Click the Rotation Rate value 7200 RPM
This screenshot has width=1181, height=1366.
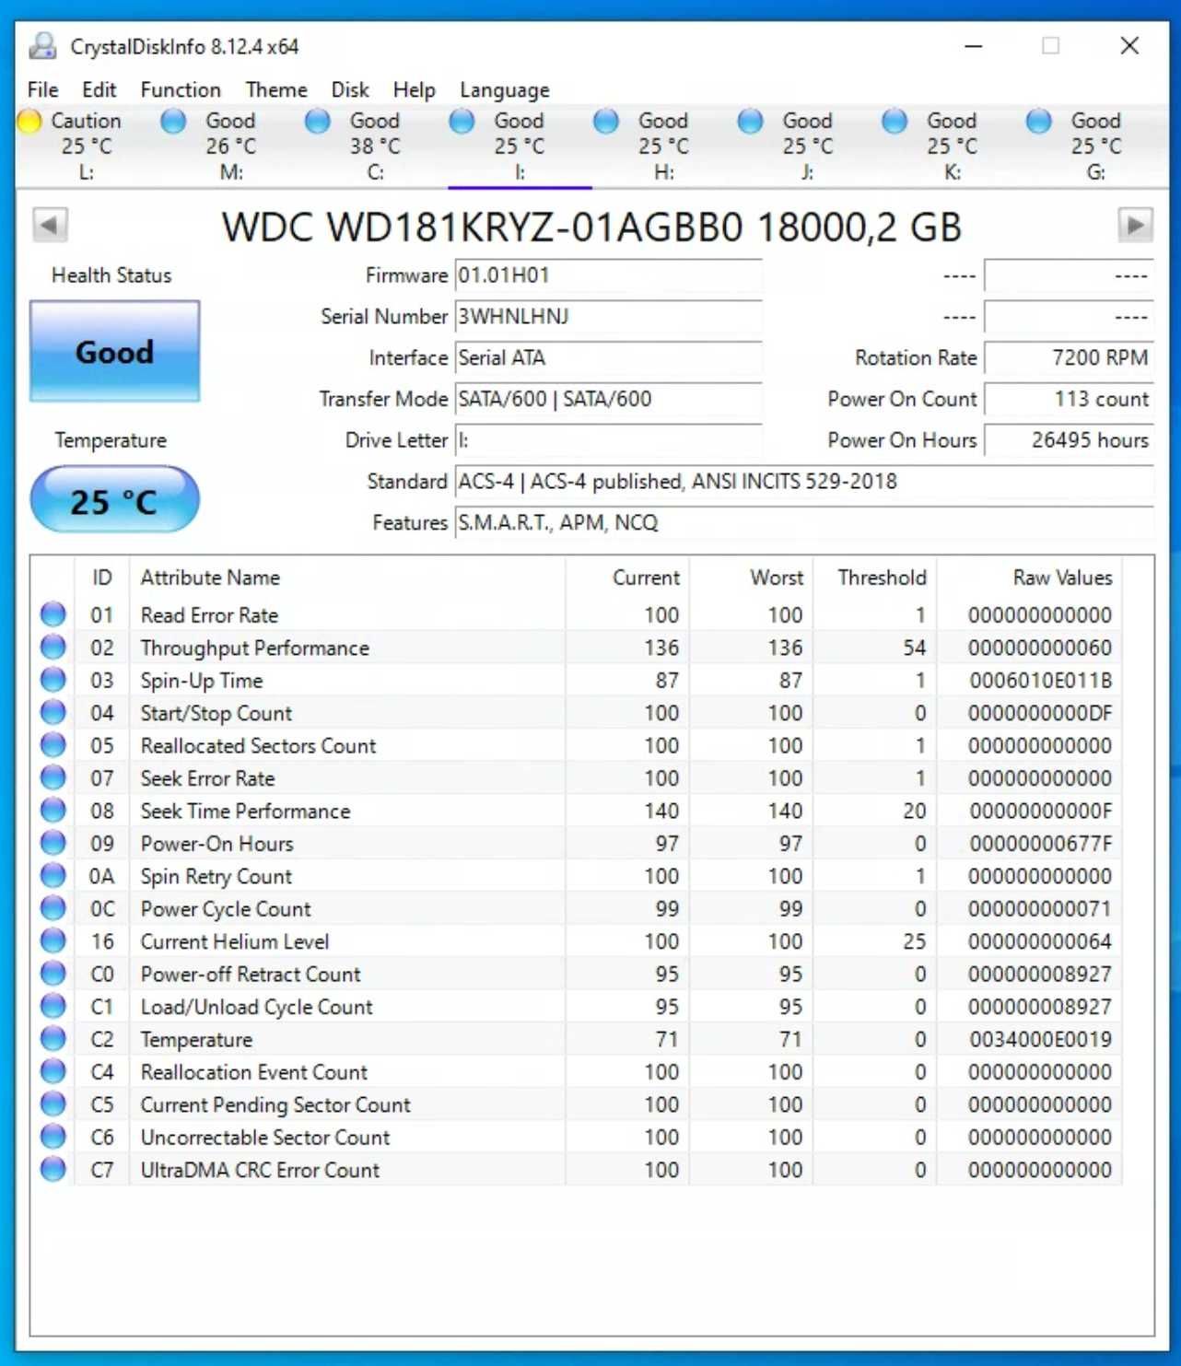pos(1069,358)
